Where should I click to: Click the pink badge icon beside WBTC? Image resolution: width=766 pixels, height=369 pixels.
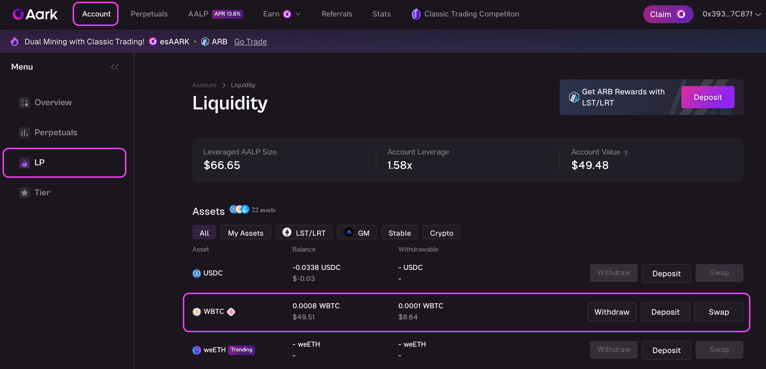pyautogui.click(x=231, y=312)
